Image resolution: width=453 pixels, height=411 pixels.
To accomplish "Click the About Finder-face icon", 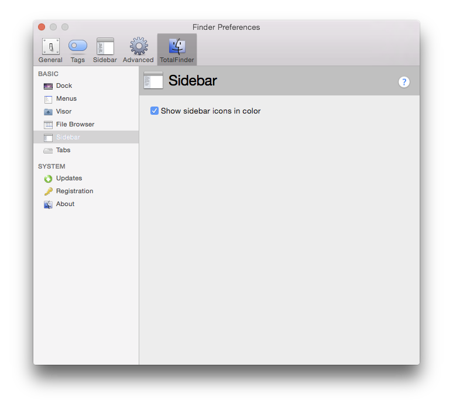I will point(48,204).
